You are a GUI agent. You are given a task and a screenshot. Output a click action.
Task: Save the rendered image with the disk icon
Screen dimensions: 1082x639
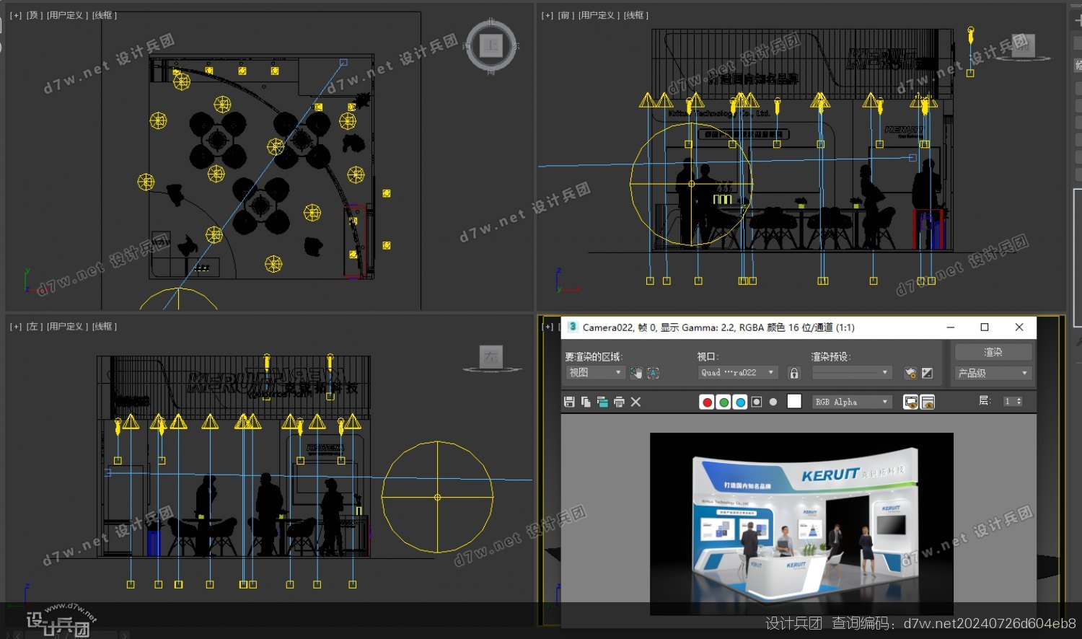tap(569, 402)
